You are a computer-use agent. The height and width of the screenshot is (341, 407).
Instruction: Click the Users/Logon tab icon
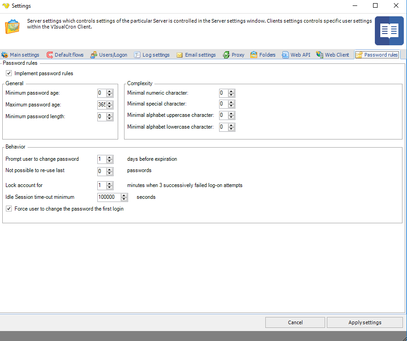click(x=94, y=55)
